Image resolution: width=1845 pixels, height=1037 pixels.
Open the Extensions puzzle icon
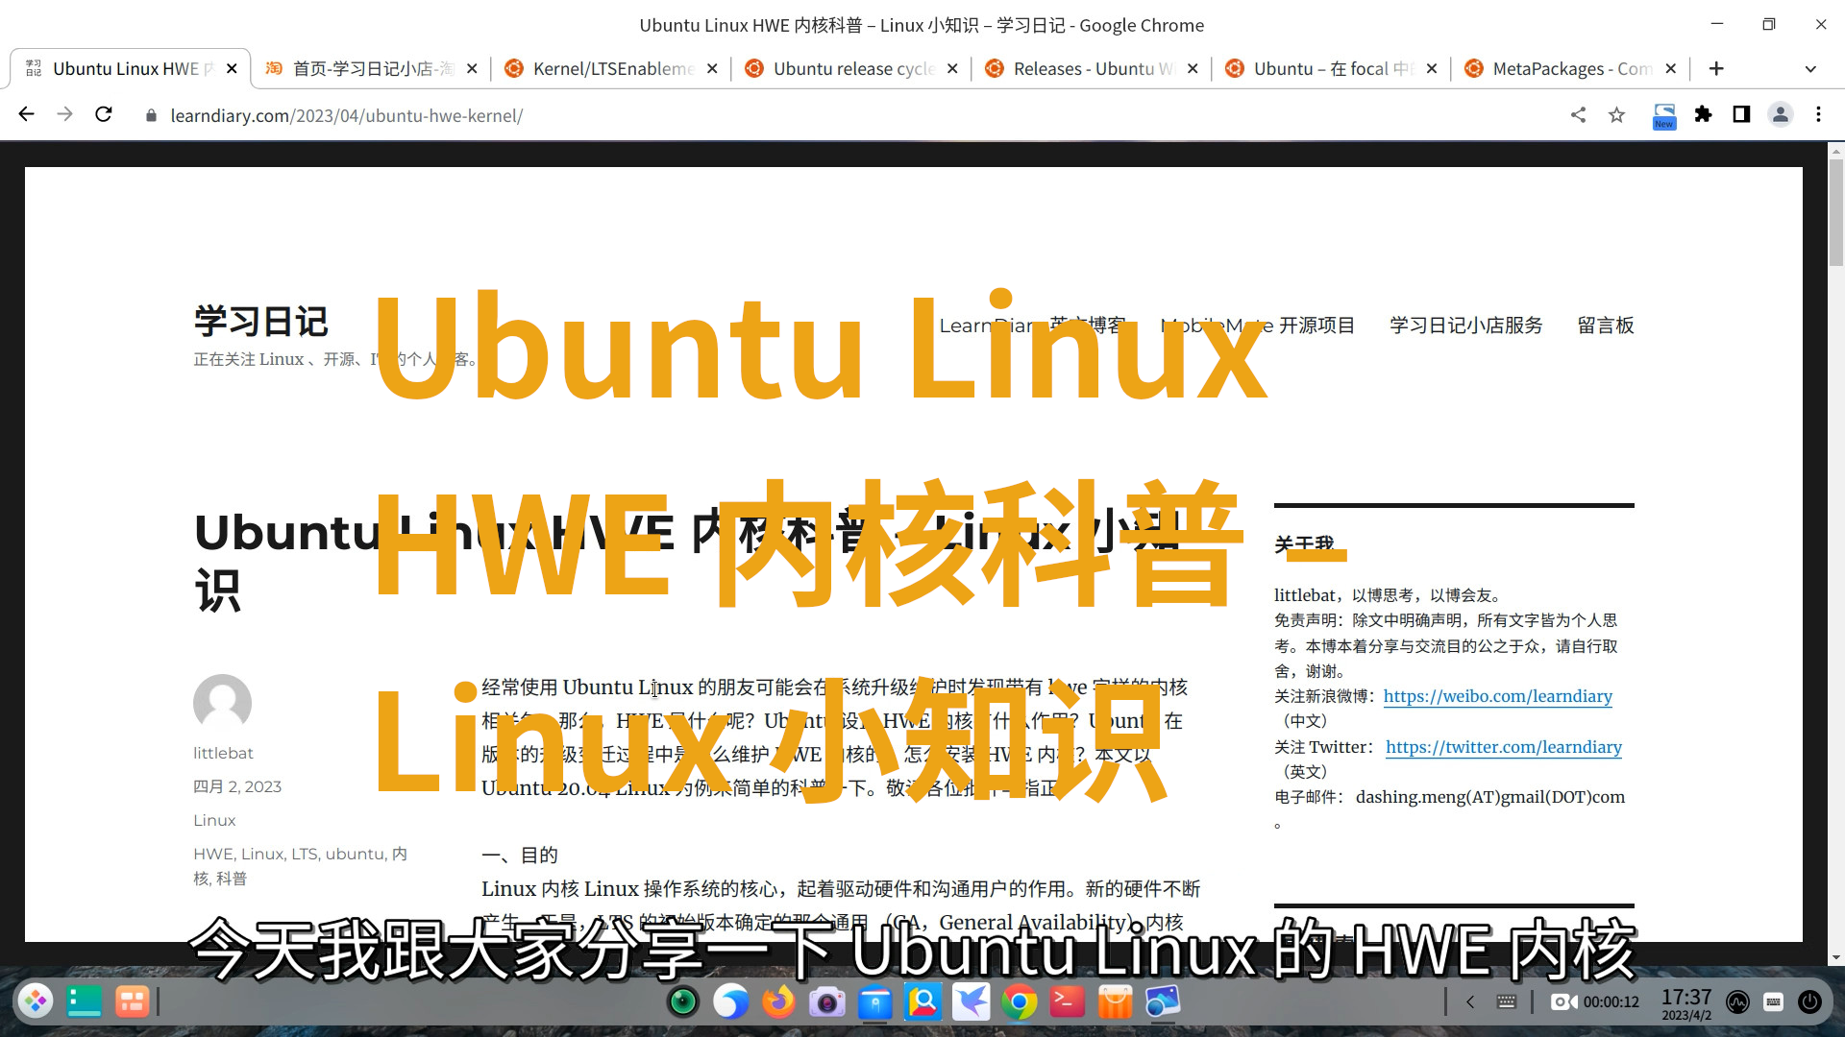click(1703, 115)
